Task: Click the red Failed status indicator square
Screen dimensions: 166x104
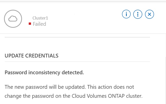Action: coord(30,24)
